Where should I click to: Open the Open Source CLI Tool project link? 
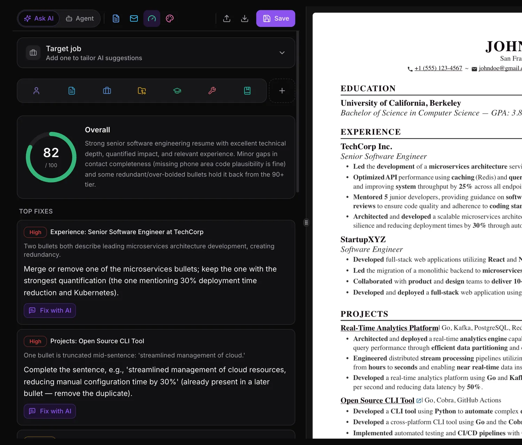pos(378,400)
